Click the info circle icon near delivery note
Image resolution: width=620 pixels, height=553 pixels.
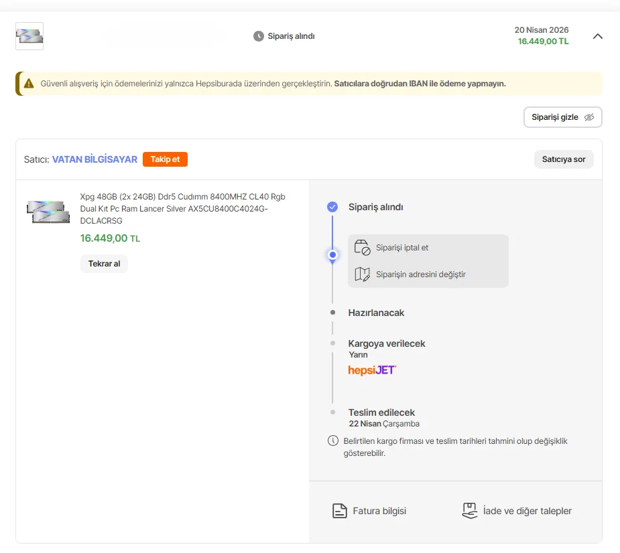click(x=332, y=441)
